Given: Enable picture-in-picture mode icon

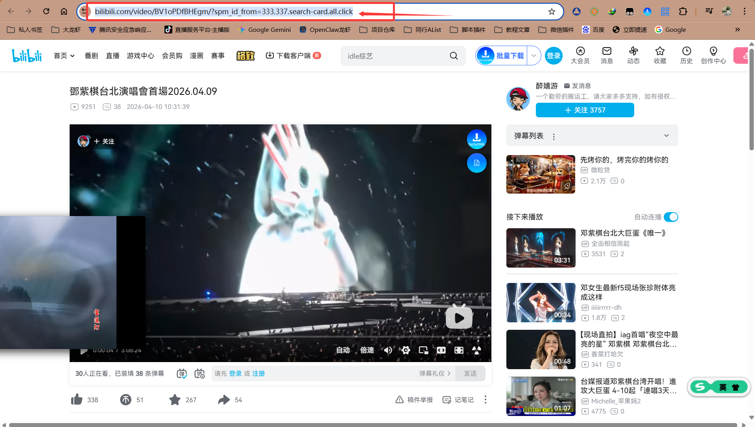Looking at the screenshot, I should click(423, 350).
